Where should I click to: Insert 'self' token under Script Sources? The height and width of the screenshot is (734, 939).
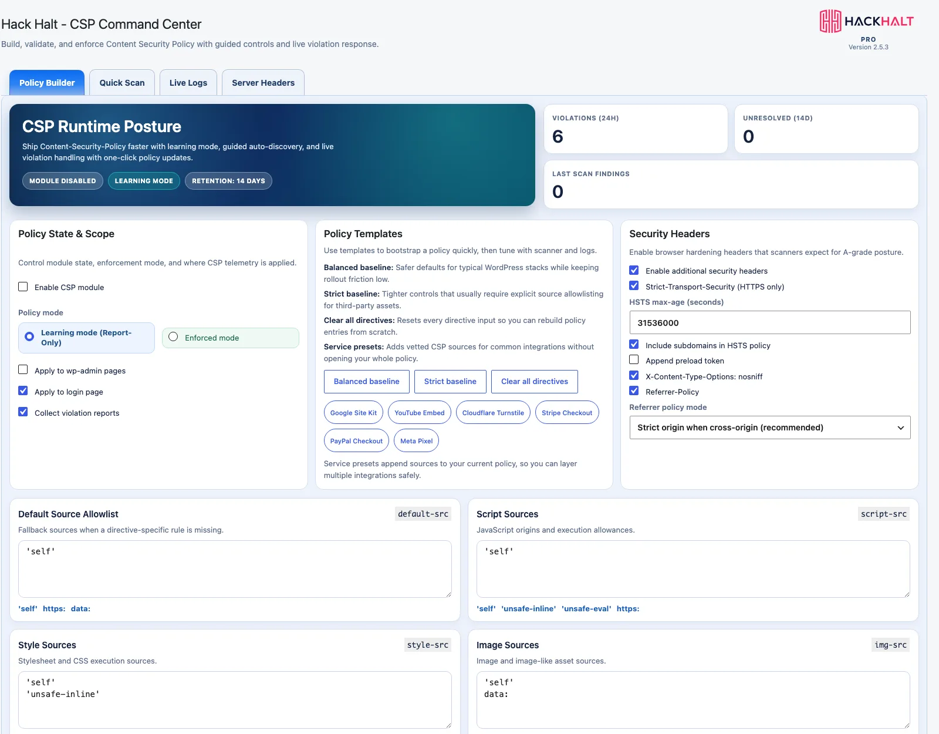486,609
